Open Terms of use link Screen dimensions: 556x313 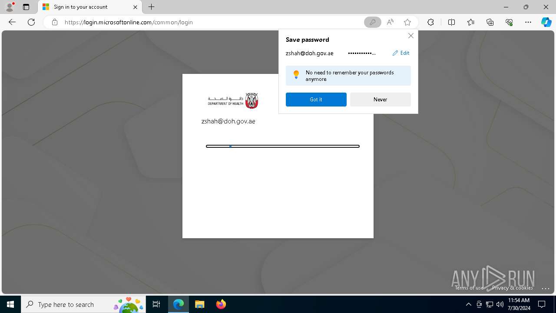pos(469,288)
